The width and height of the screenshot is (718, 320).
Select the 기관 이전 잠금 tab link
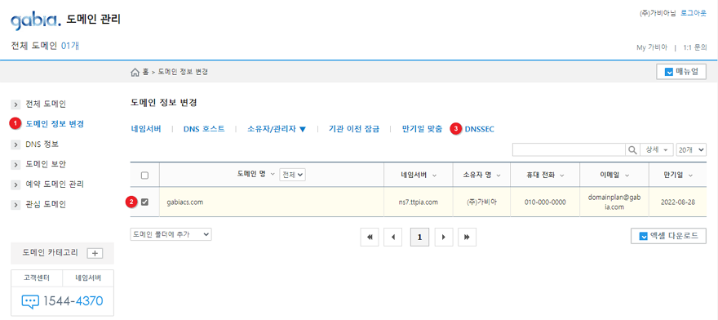[354, 129]
